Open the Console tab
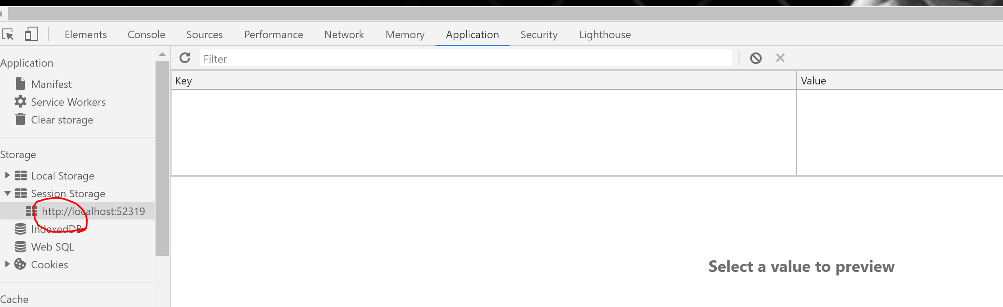This screenshot has height=307, width=1003. point(146,35)
